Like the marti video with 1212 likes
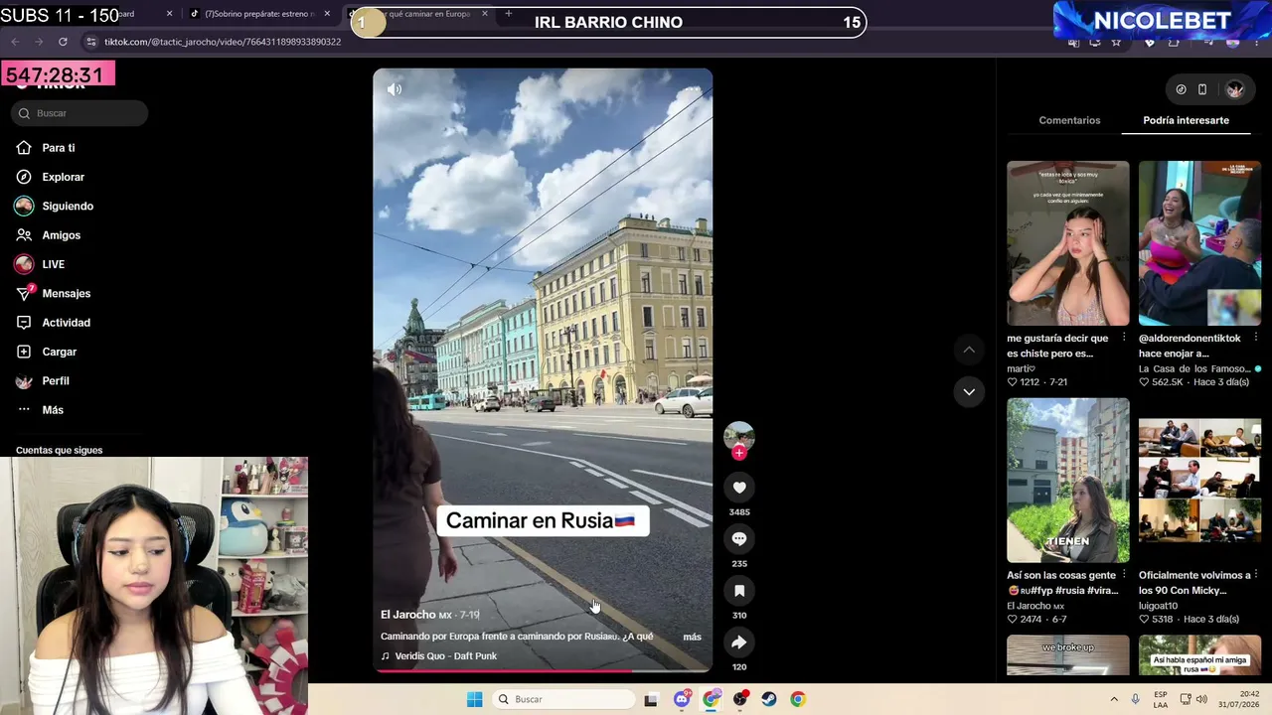This screenshot has height=715, width=1272. tap(1013, 382)
